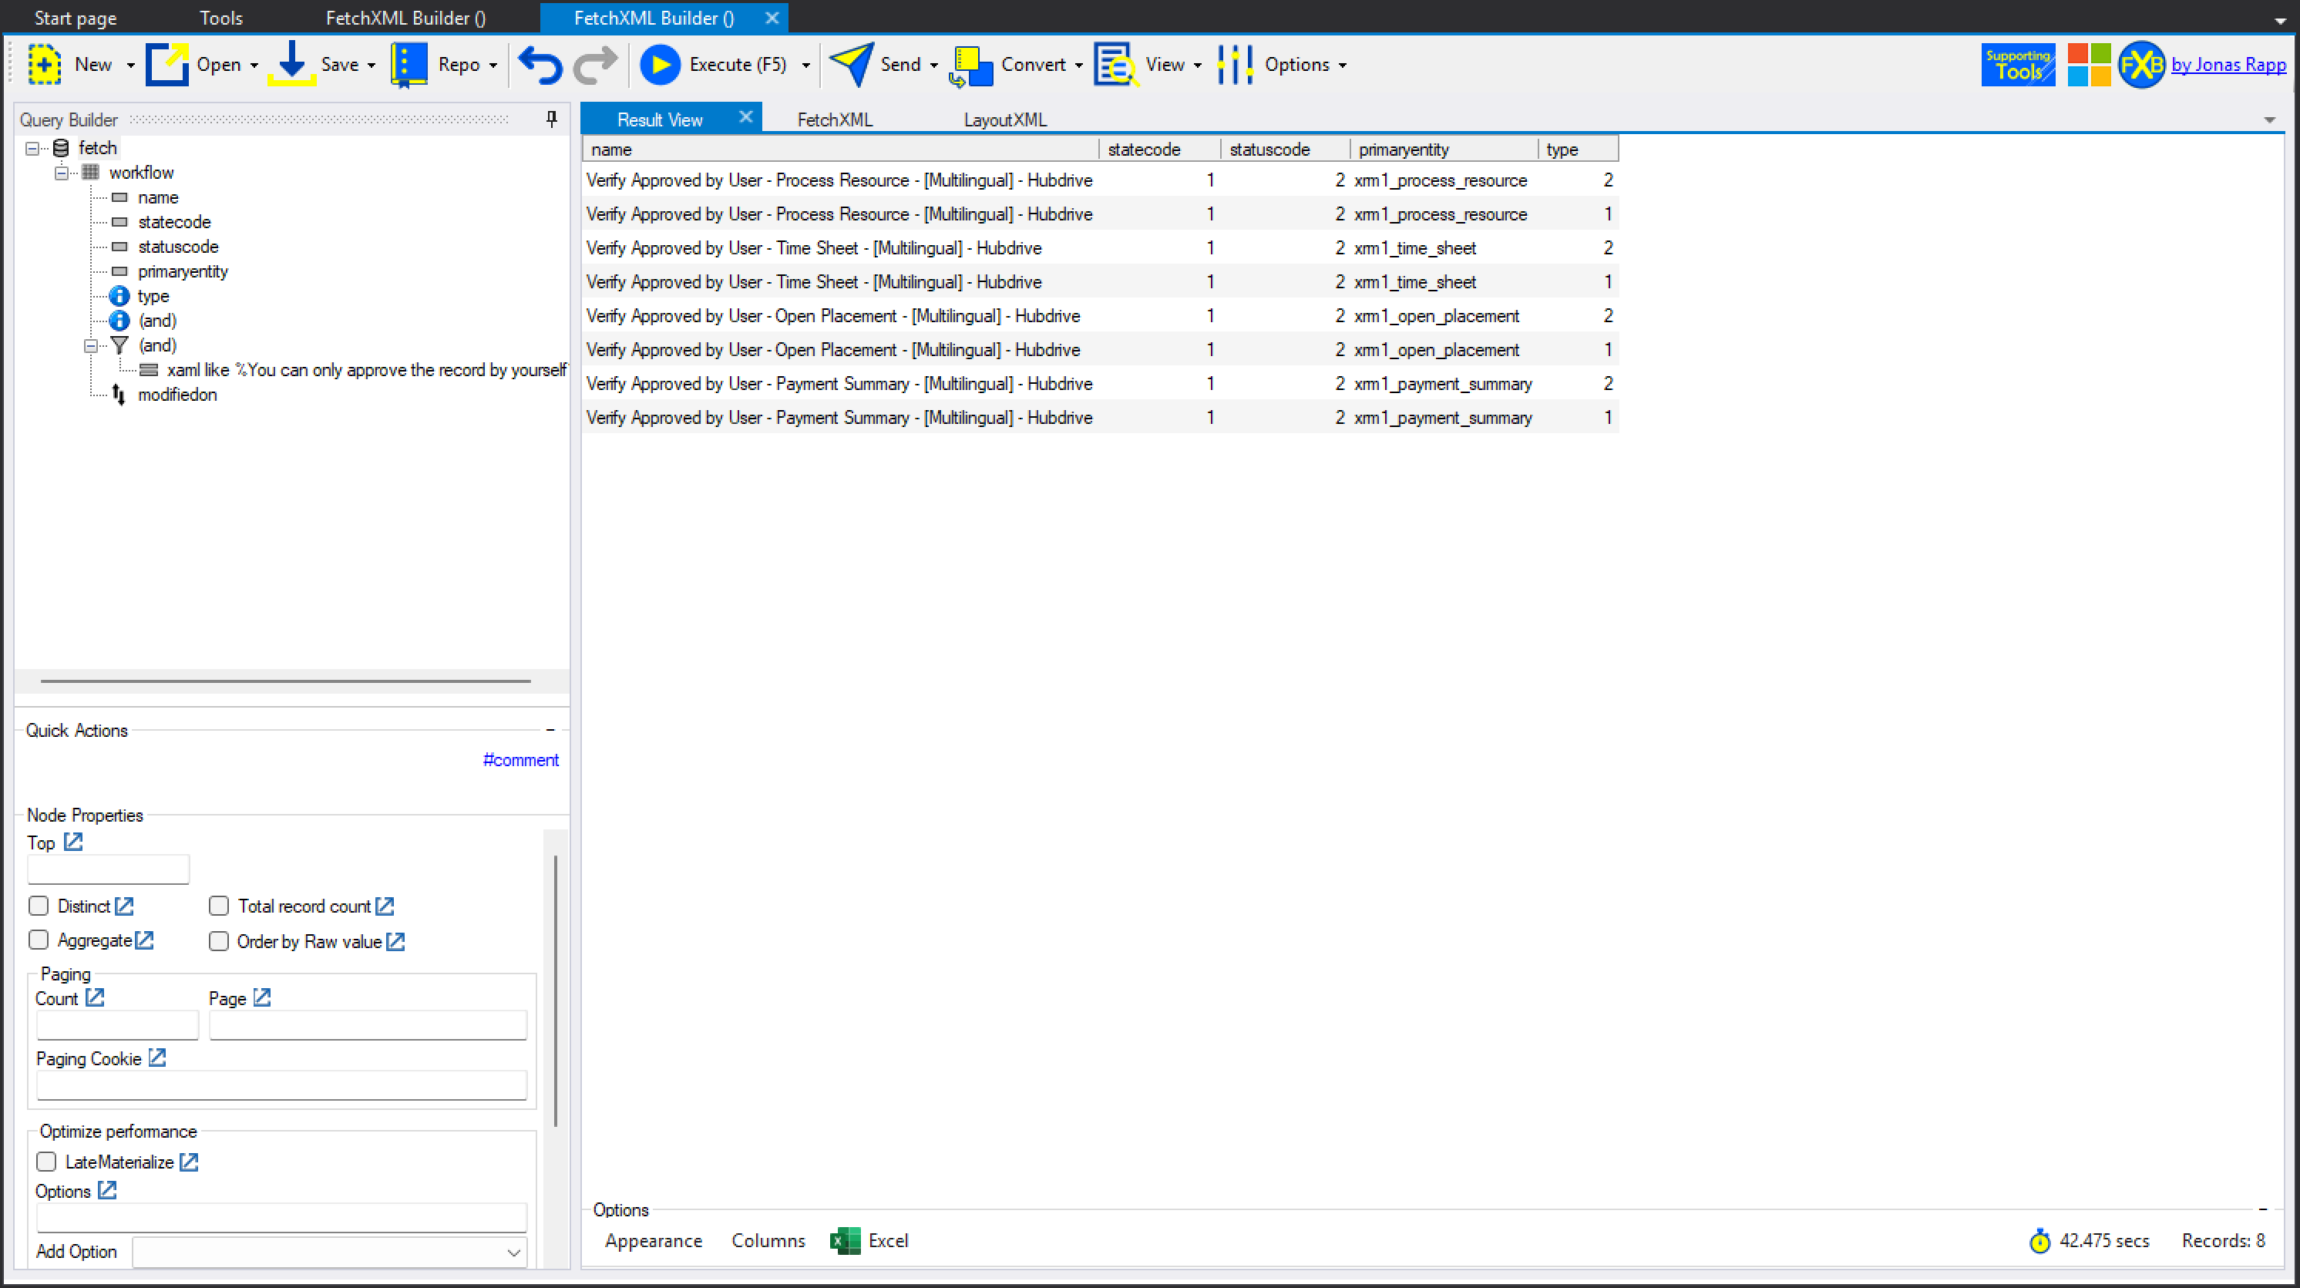
Task: Switch to the FetchXML tab
Action: [834, 119]
